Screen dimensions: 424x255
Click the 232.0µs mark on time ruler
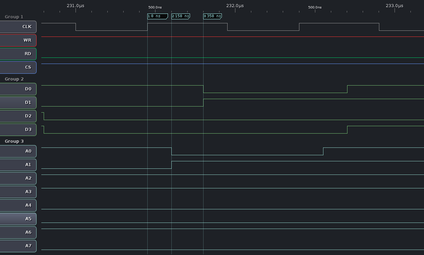235,6
